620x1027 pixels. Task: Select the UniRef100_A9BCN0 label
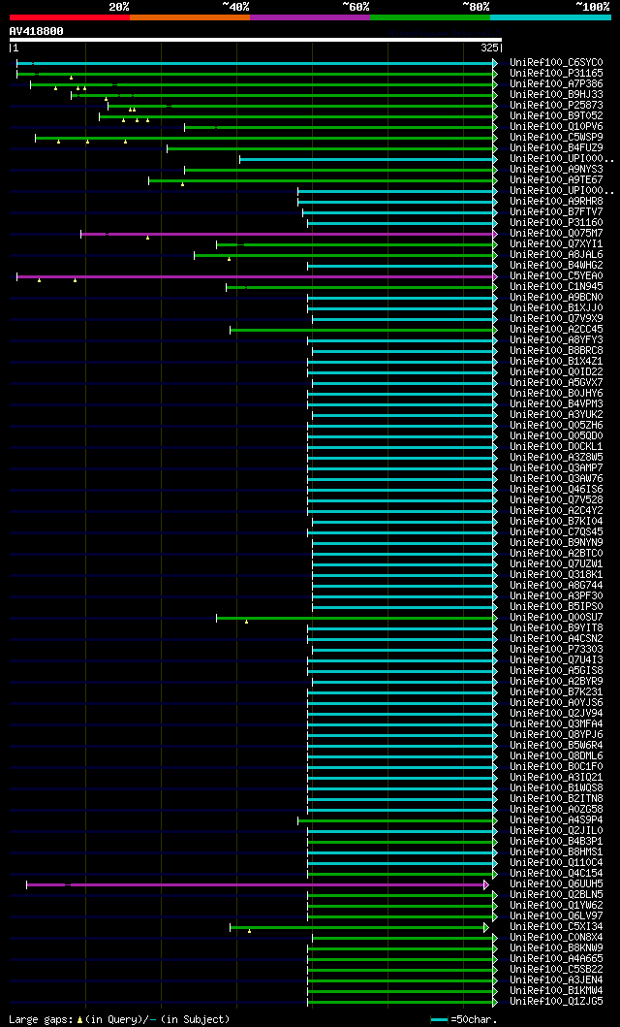point(557,298)
